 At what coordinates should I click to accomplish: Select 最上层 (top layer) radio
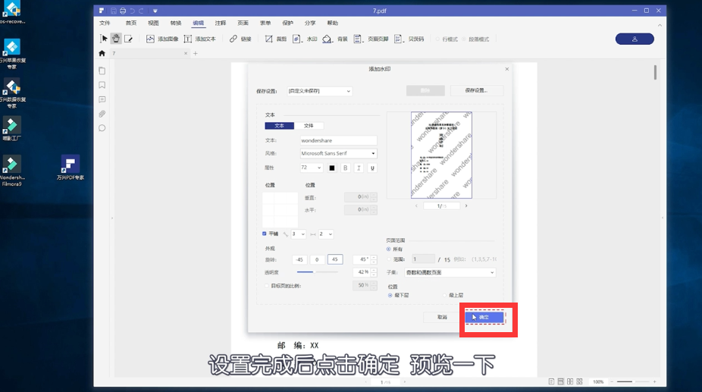point(444,295)
